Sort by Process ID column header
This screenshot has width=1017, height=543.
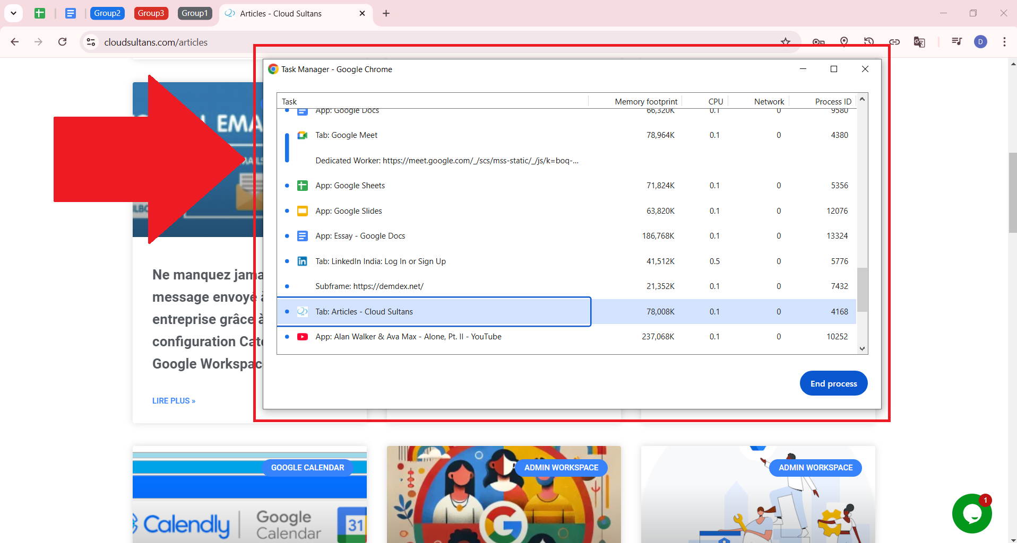tap(823, 101)
